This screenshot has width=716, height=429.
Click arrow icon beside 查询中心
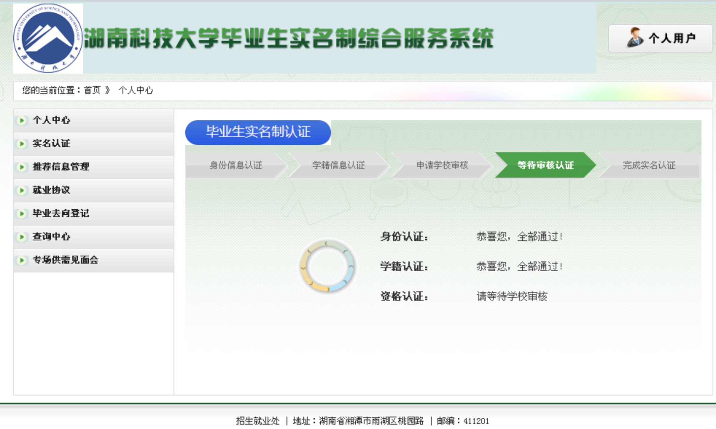tap(22, 237)
